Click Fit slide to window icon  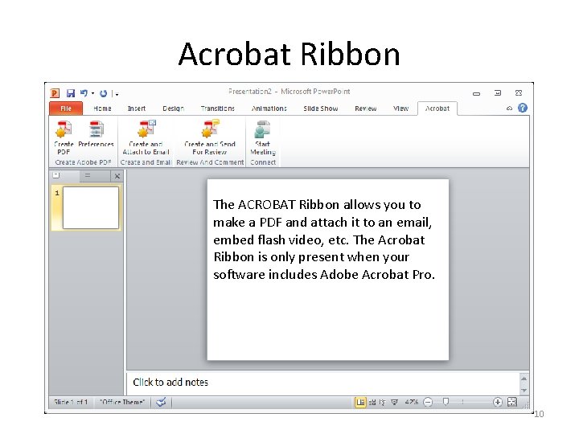512,402
